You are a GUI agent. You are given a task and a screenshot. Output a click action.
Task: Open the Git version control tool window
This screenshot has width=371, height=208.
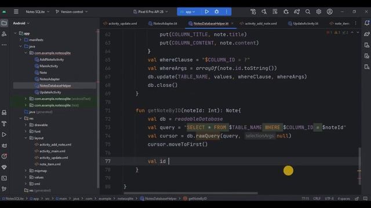[x=4, y=189]
